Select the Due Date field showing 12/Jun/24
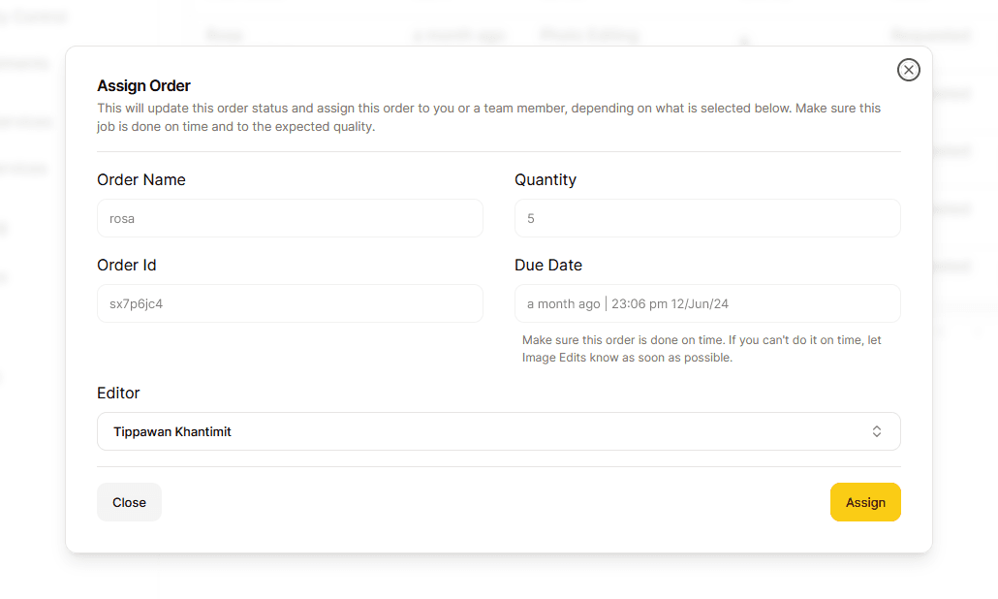Image resolution: width=998 pixels, height=599 pixels. tap(706, 303)
